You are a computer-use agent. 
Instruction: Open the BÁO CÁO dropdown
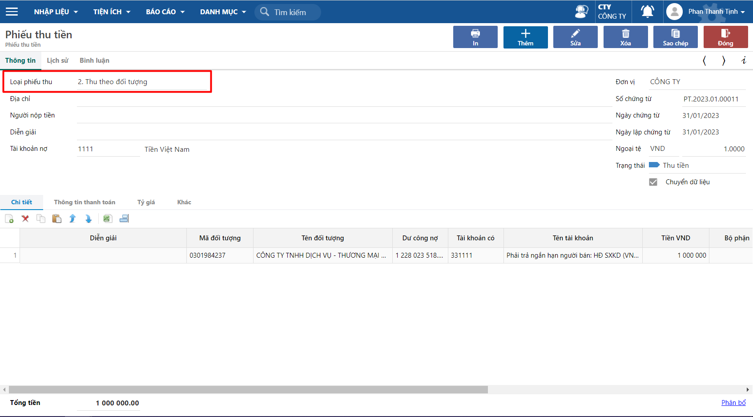point(165,12)
